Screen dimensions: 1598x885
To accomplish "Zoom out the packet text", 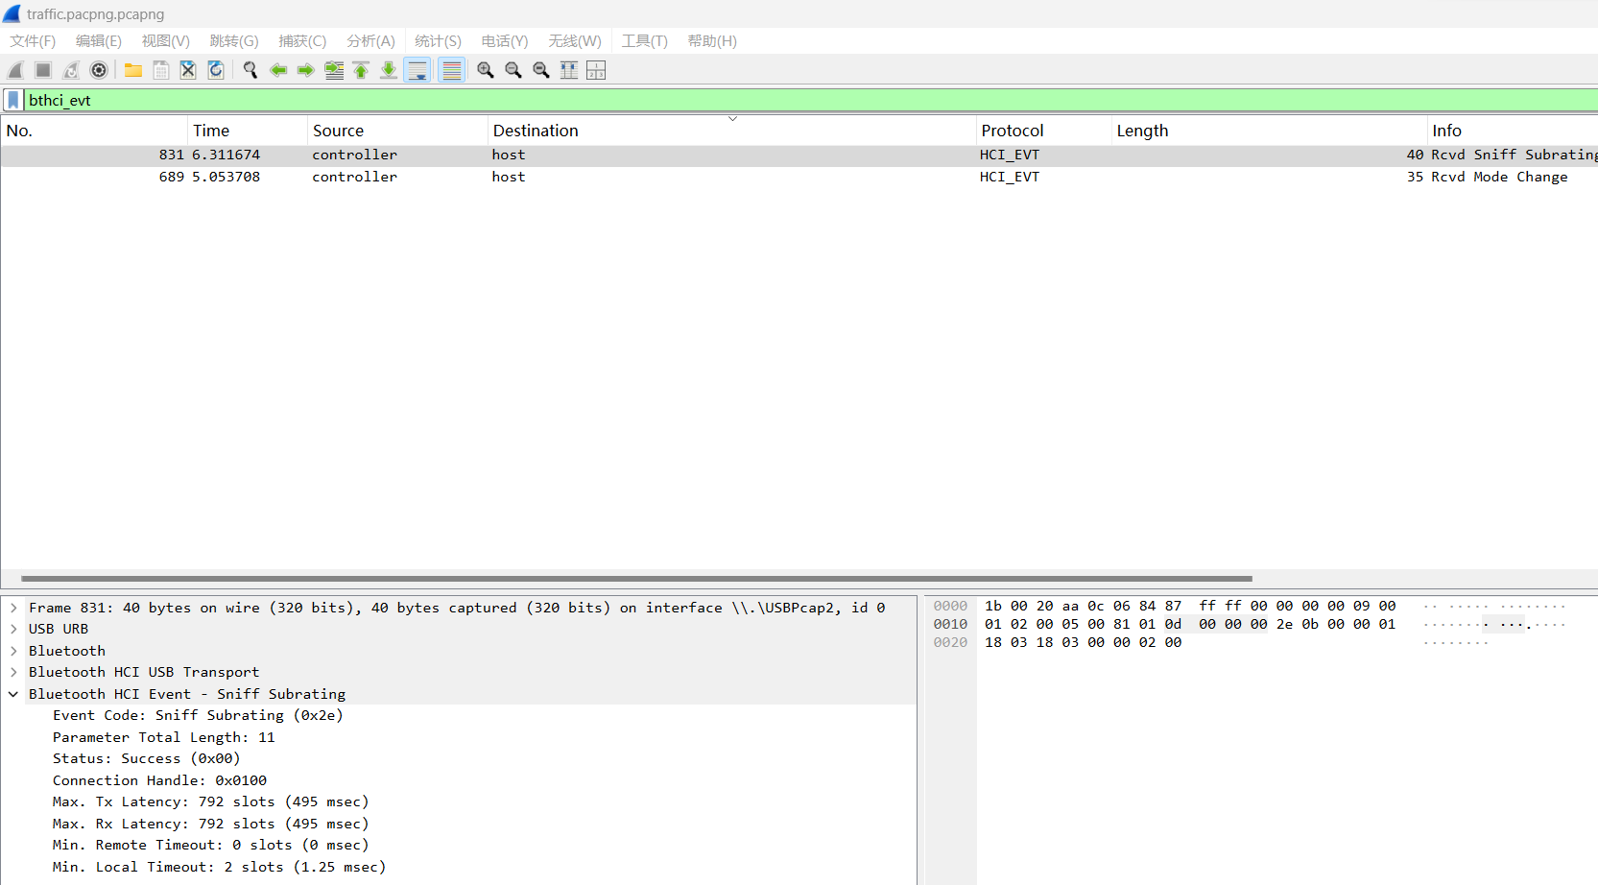I will pyautogui.click(x=513, y=70).
